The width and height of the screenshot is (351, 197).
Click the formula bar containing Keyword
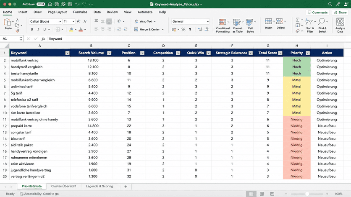click(x=198, y=39)
